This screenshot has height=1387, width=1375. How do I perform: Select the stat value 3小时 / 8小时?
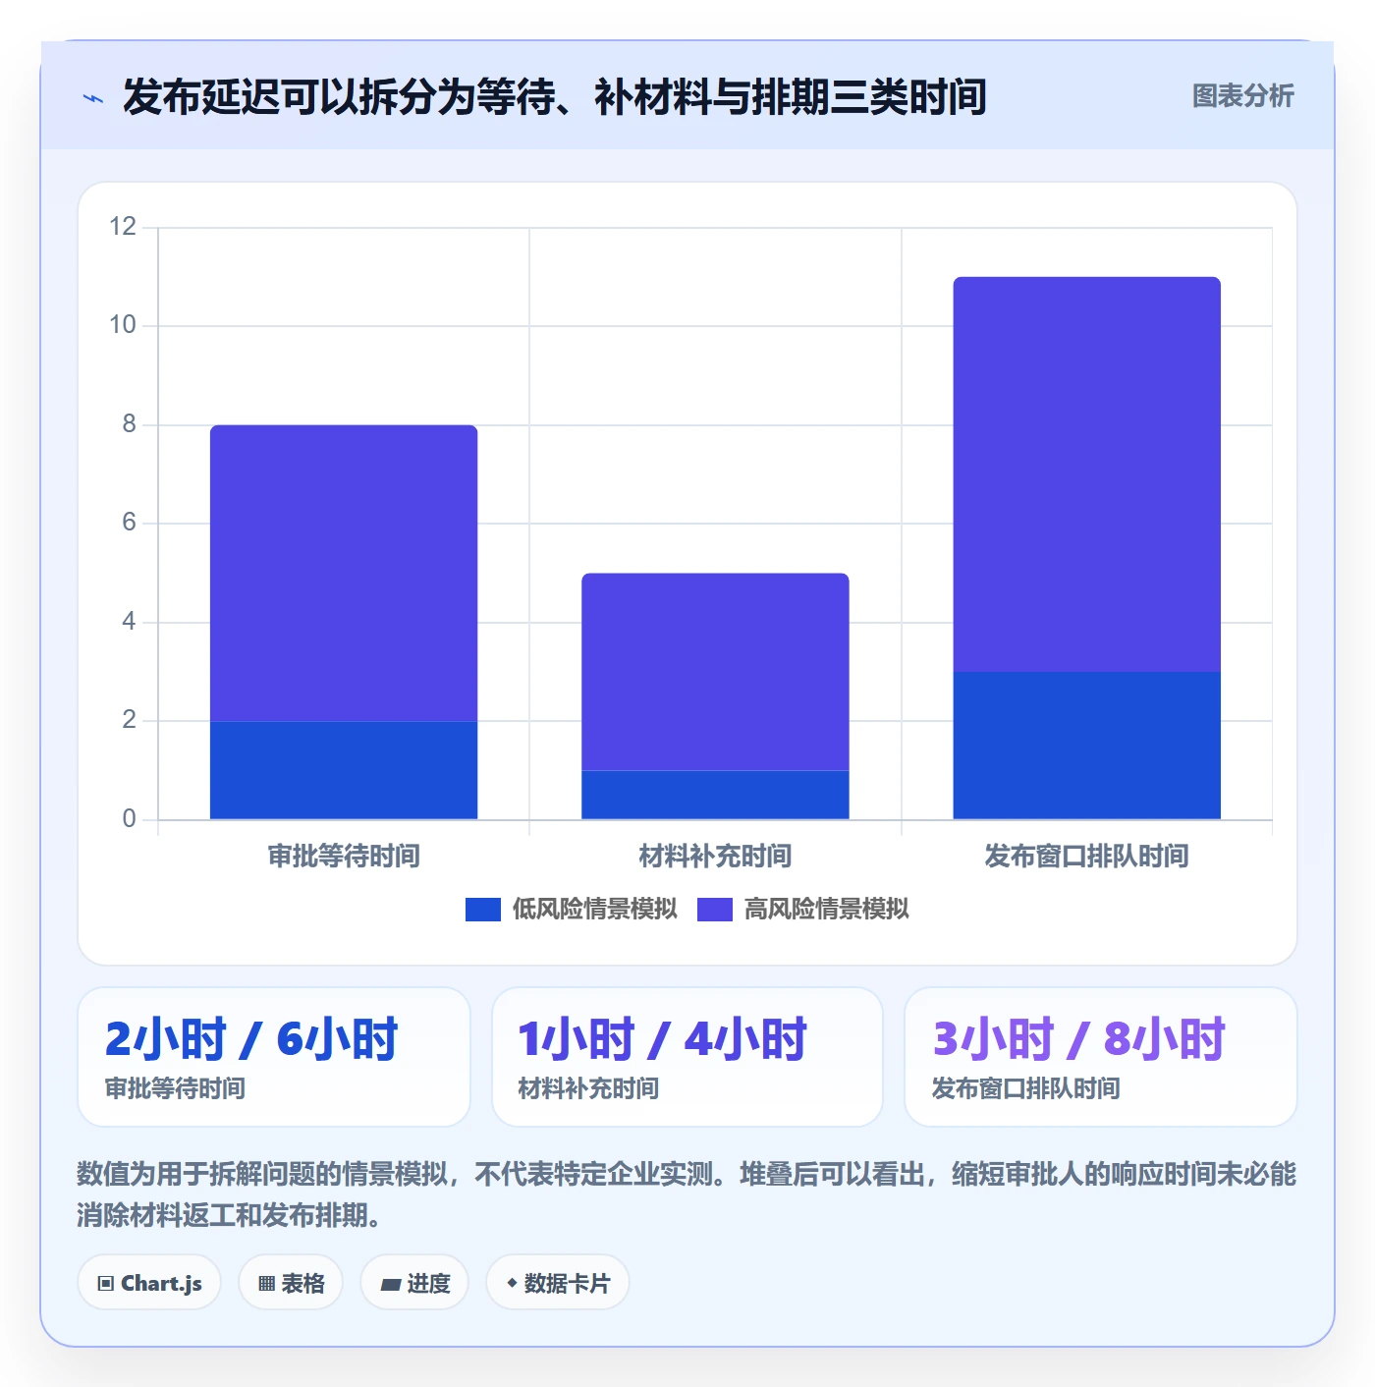click(1078, 1039)
